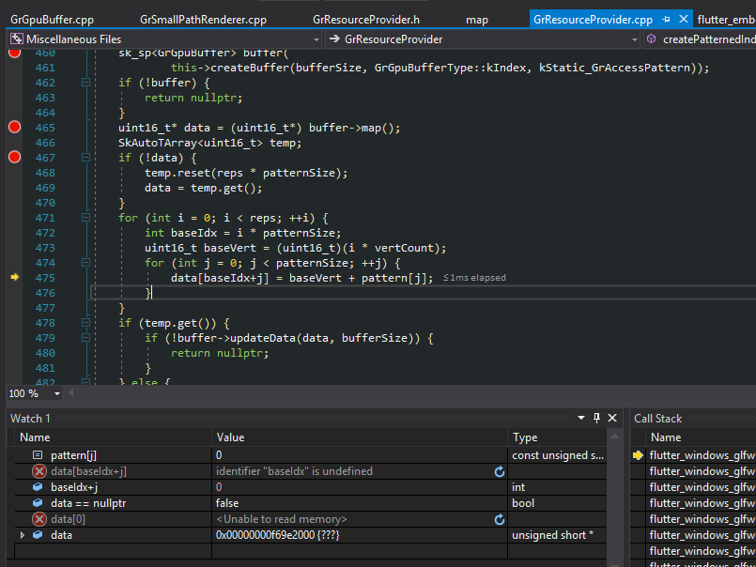The width and height of the screenshot is (756, 567).
Task: Switch to the GrGpuBuffer.cpp tab
Action: [52, 19]
